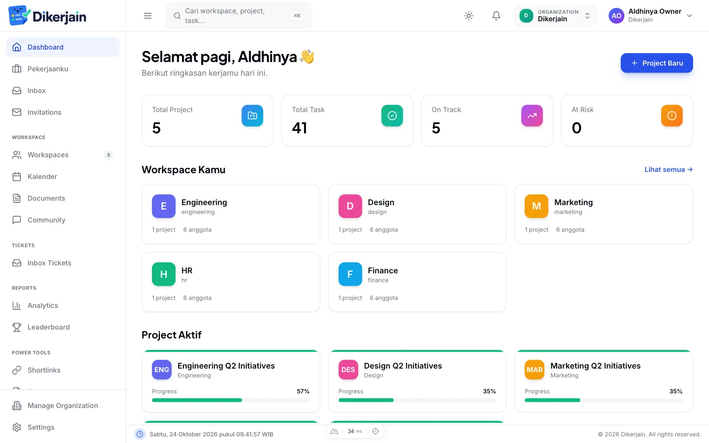This screenshot has width=709, height=443.
Task: Click the Lihat semua link
Action: [669, 170]
